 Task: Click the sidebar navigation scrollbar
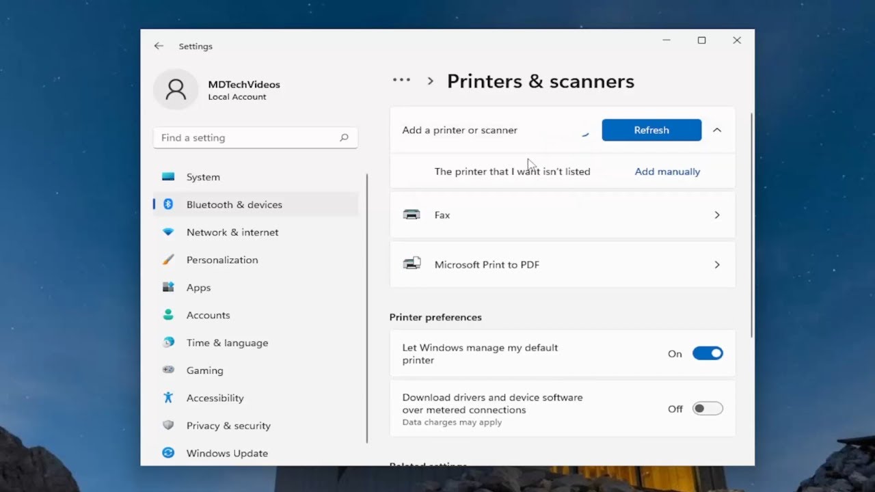click(367, 307)
